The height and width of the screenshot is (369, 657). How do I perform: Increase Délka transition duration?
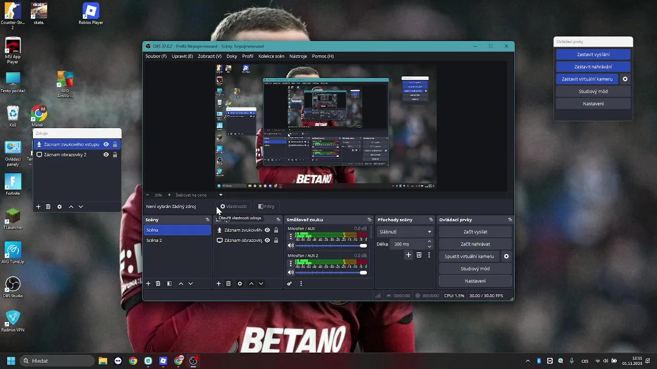(430, 241)
